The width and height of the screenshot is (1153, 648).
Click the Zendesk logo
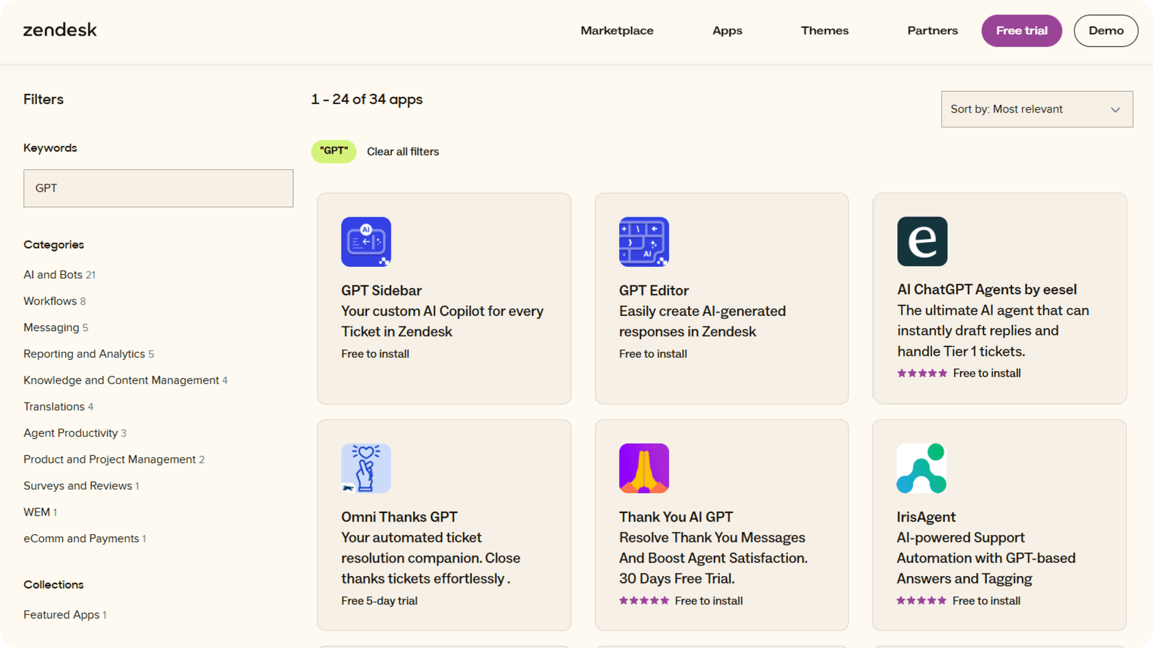pos(60,30)
